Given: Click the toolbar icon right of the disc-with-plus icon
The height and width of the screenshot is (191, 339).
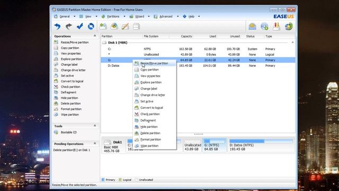Looking at the screenshot, I should click(276, 27).
